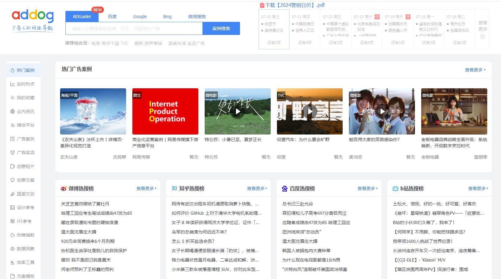Image resolution: width=501 pixels, height=279 pixels.
Task: Switch to 百度 search tab
Action: [112, 17]
